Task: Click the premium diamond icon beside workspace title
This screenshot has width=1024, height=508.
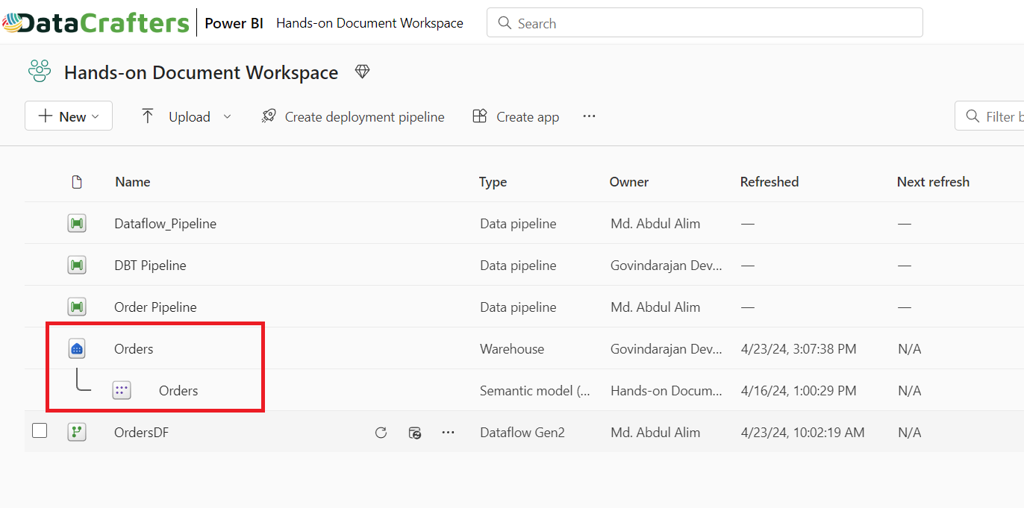Action: pos(362,72)
